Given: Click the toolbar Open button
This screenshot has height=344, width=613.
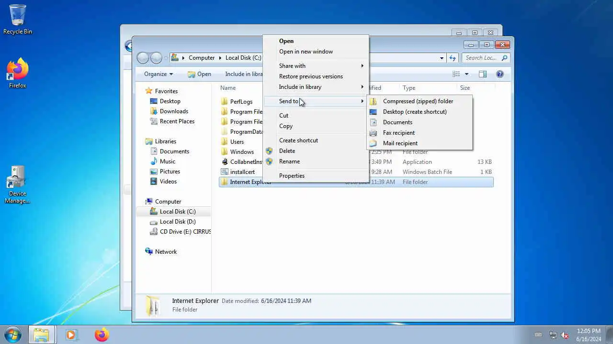Looking at the screenshot, I should [x=199, y=74].
